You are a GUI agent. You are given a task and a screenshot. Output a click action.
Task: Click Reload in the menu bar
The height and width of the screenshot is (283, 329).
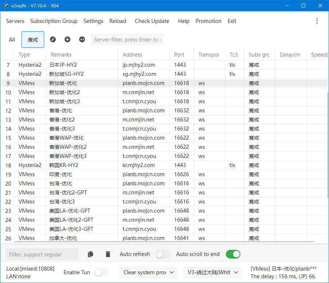click(118, 21)
